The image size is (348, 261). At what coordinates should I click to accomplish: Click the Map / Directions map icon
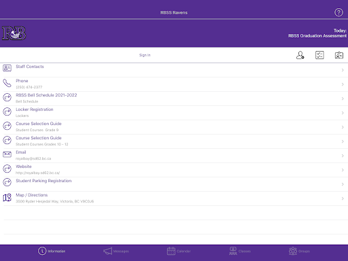[7, 198]
